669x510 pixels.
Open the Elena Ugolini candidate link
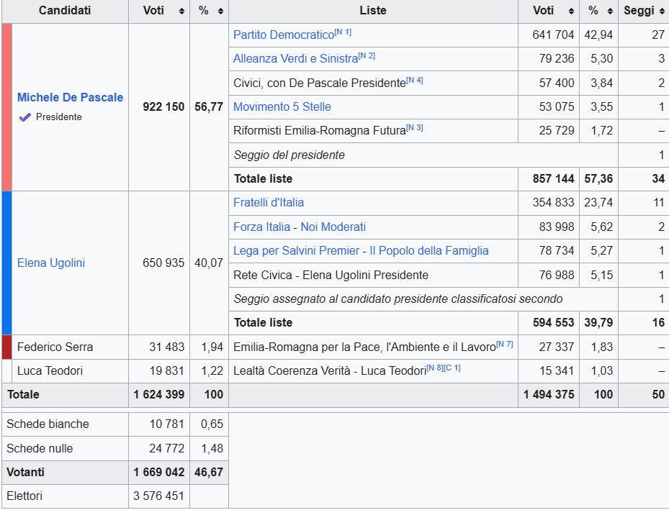[x=50, y=263]
